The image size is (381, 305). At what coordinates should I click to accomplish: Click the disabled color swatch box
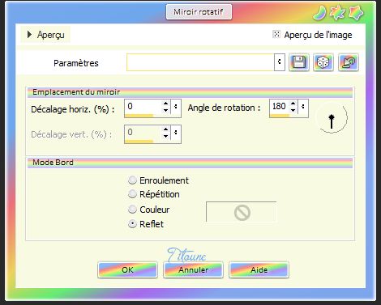click(x=242, y=212)
